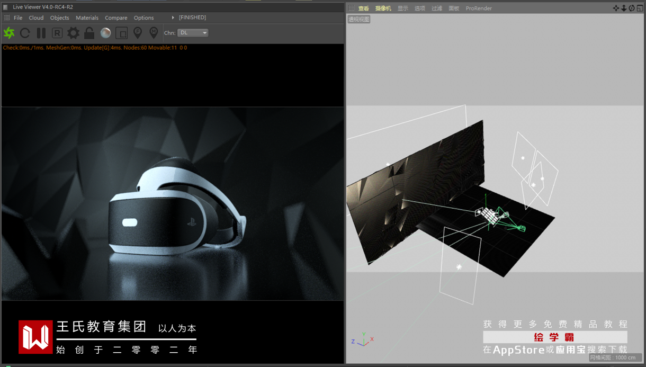The height and width of the screenshot is (367, 646).
Task: Open the Cloud menu
Action: click(36, 17)
